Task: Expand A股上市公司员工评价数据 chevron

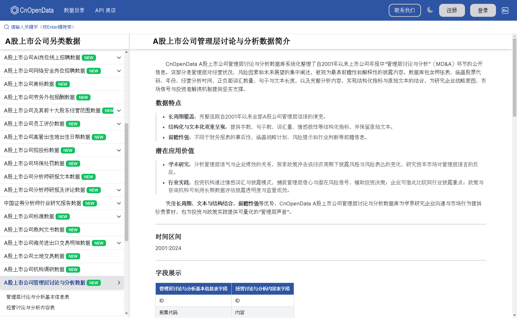Action: 119,124
